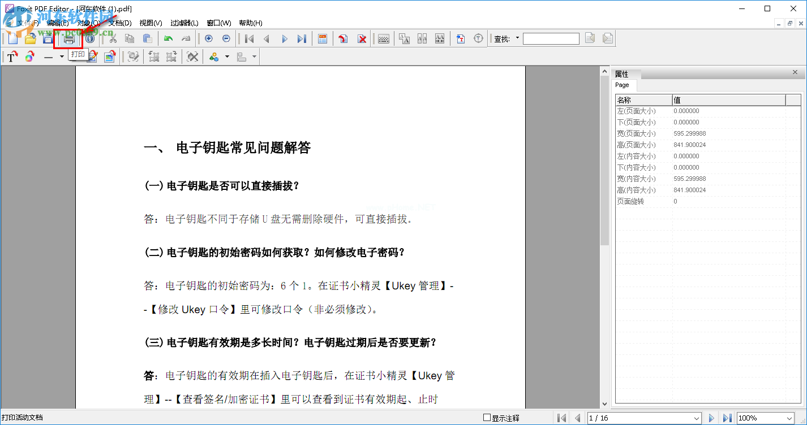Click the shapes arrangement icon

tap(214, 57)
